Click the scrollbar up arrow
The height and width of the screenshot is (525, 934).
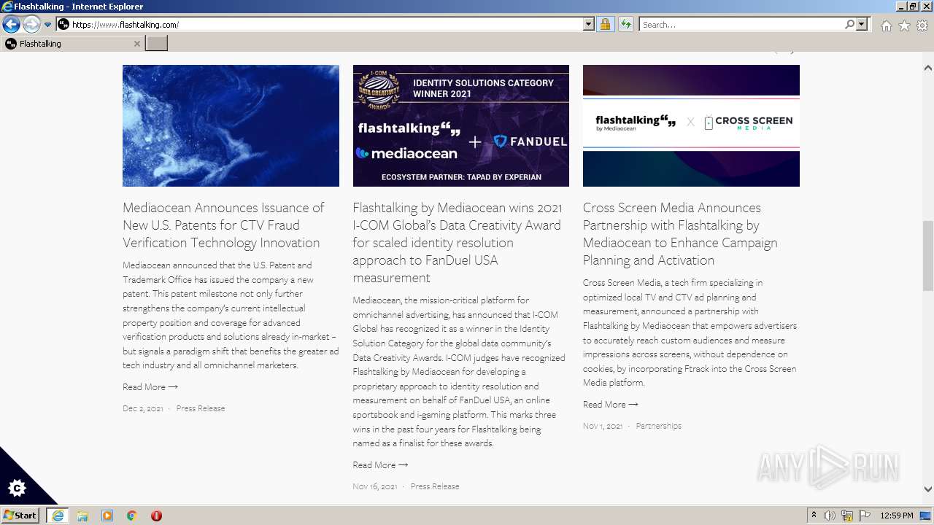pos(928,68)
